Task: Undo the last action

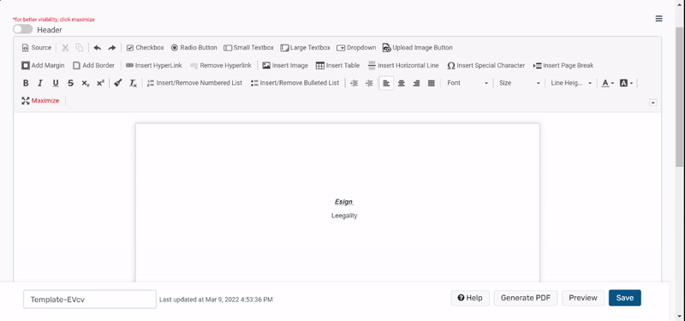Action: coord(98,48)
